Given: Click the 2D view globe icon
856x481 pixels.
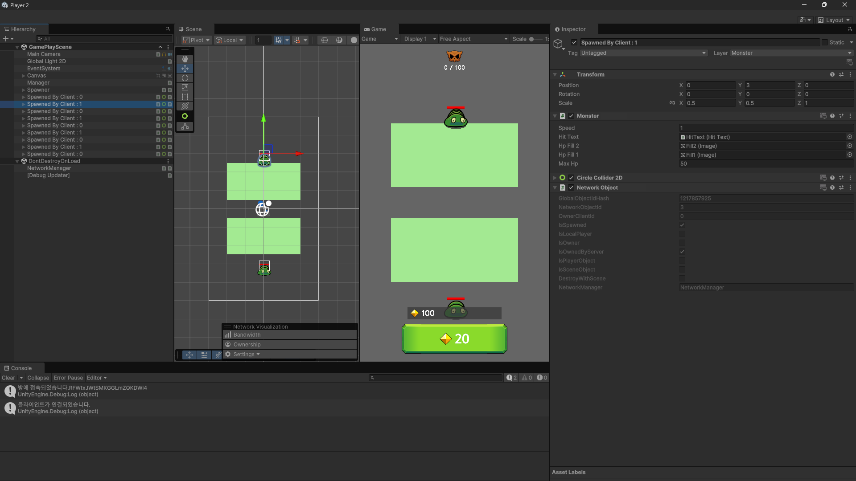Looking at the screenshot, I should 325,40.
